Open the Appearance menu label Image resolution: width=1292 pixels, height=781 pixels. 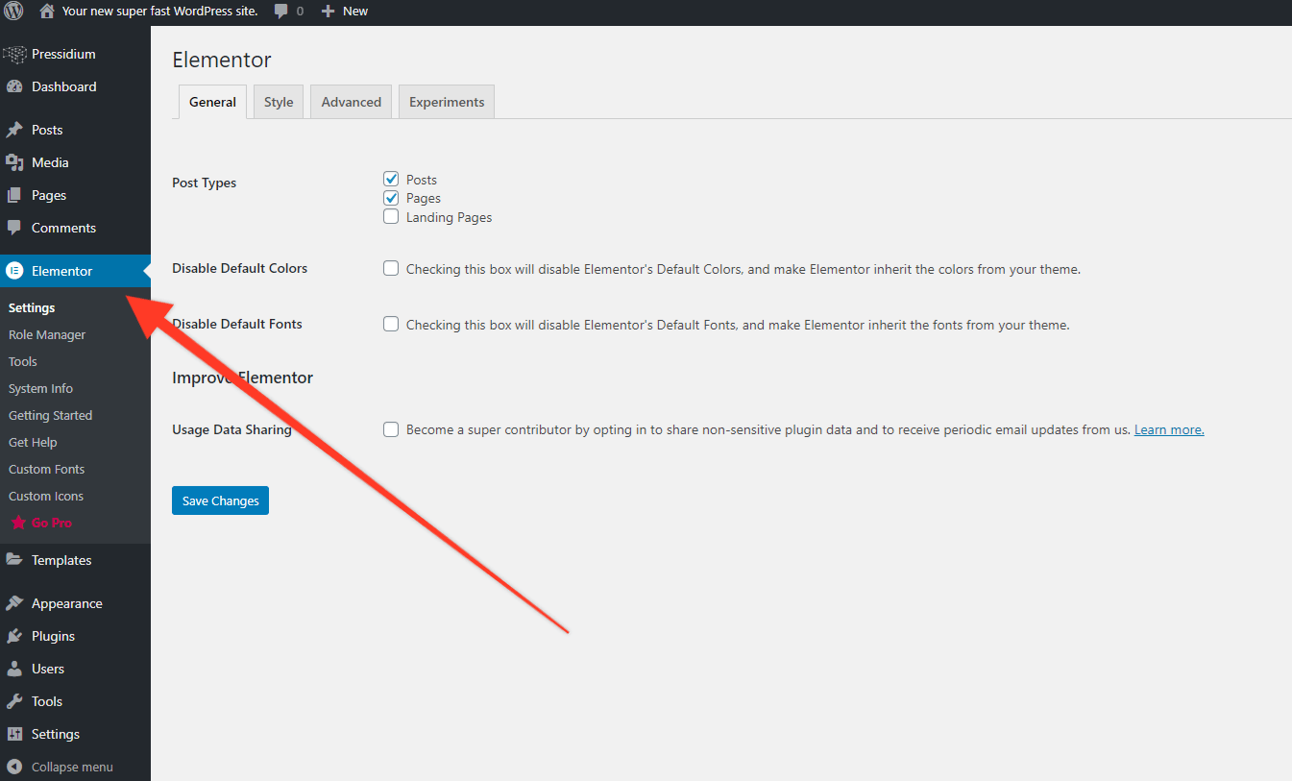67,603
